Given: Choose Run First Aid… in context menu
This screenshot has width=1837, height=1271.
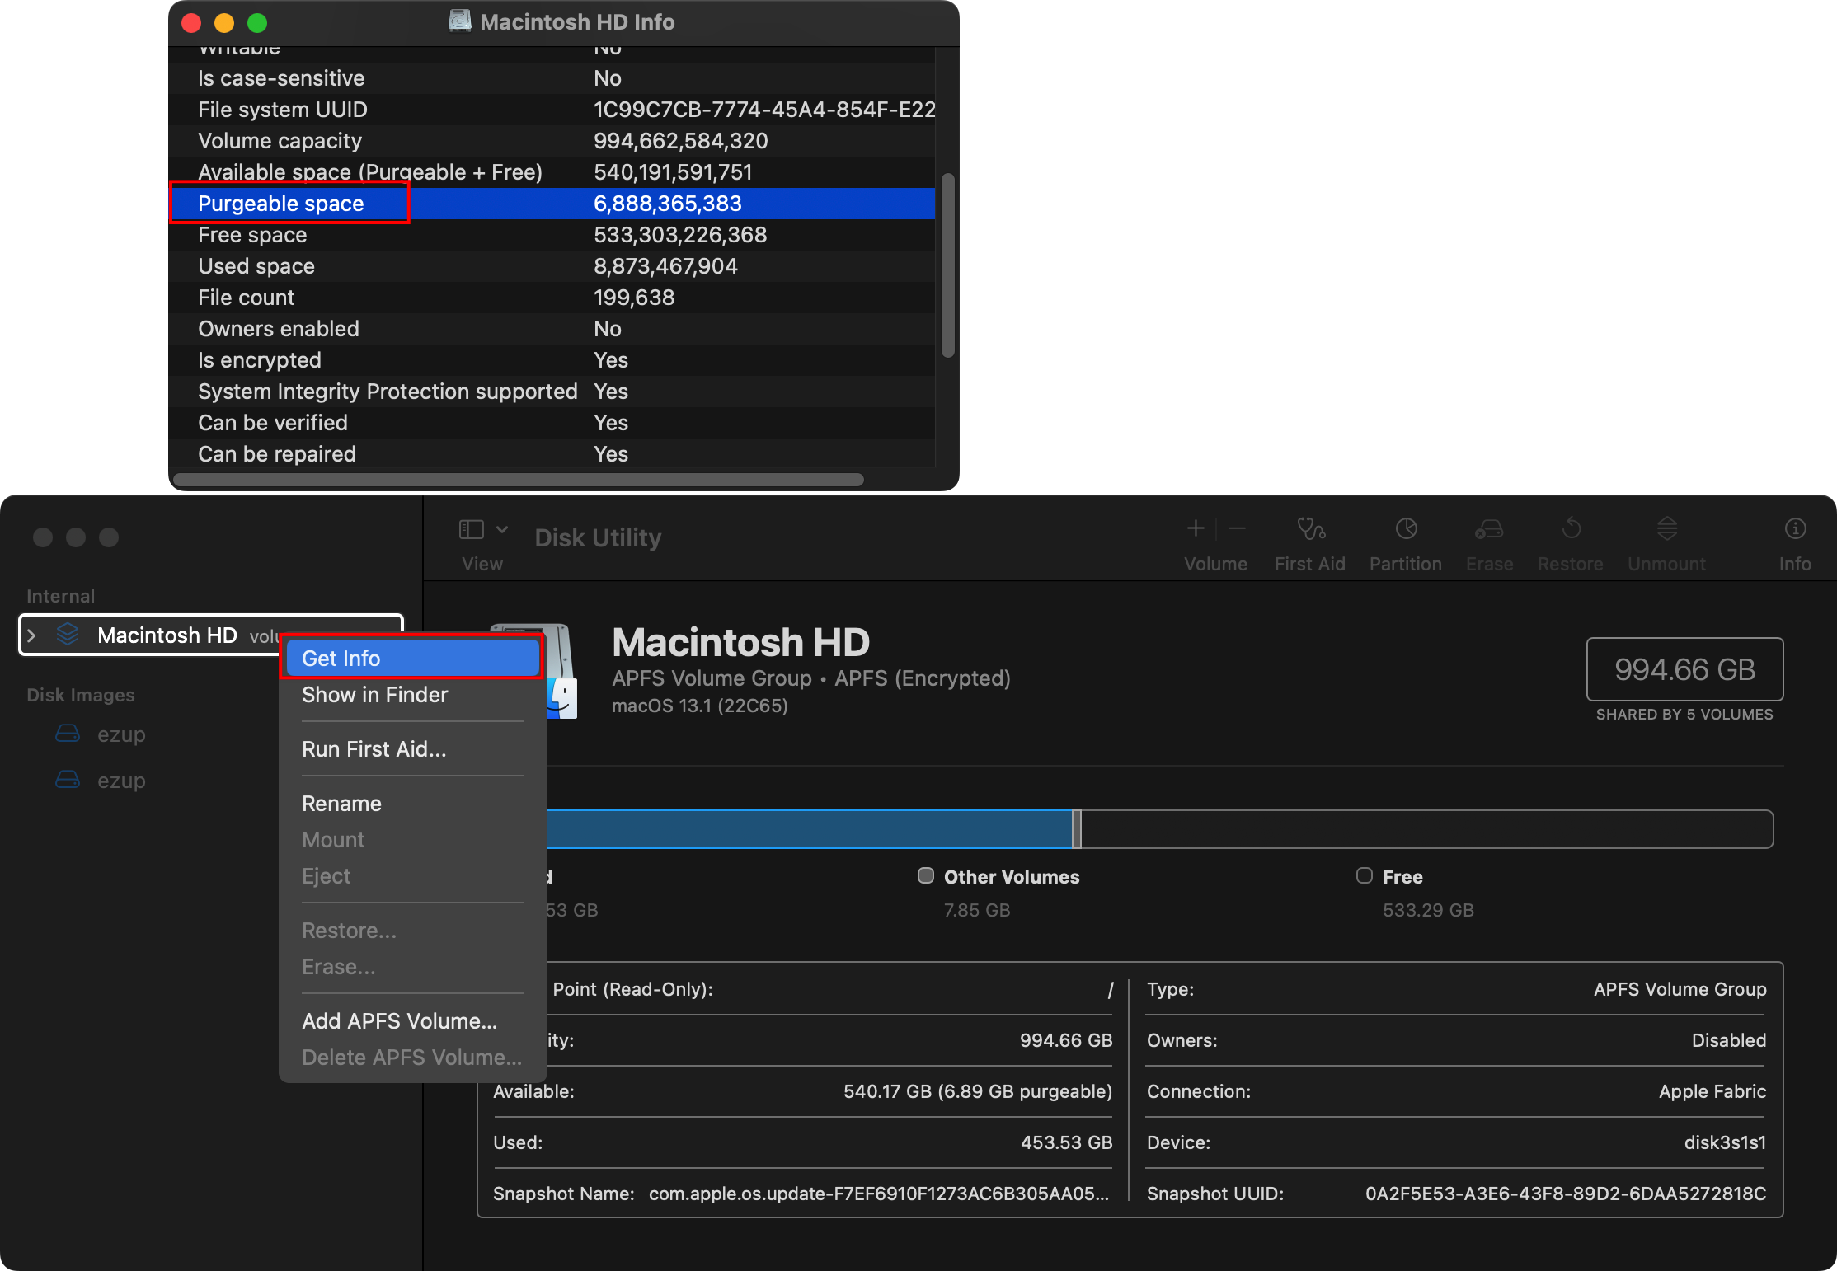Looking at the screenshot, I should coord(412,749).
